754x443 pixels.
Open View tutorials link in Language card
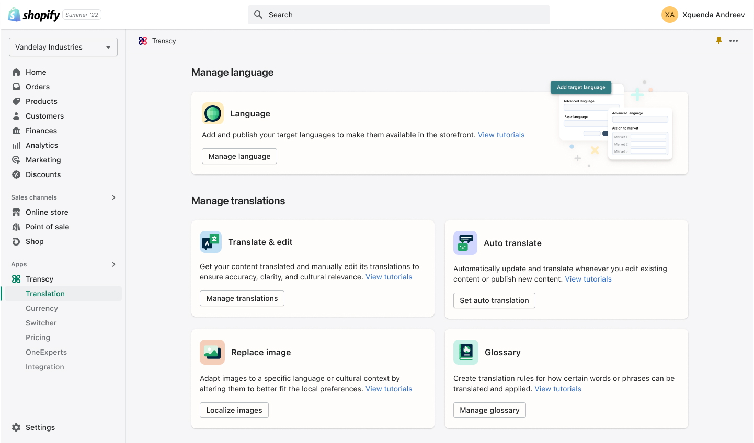click(x=501, y=135)
